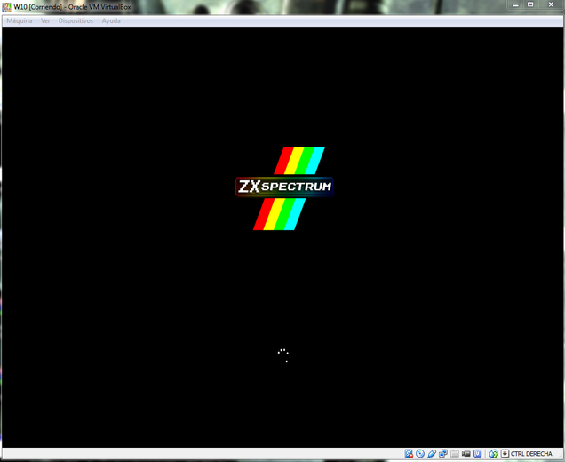Click the hard disk activity icon in status bar
This screenshot has width=565, height=462.
pos(409,454)
